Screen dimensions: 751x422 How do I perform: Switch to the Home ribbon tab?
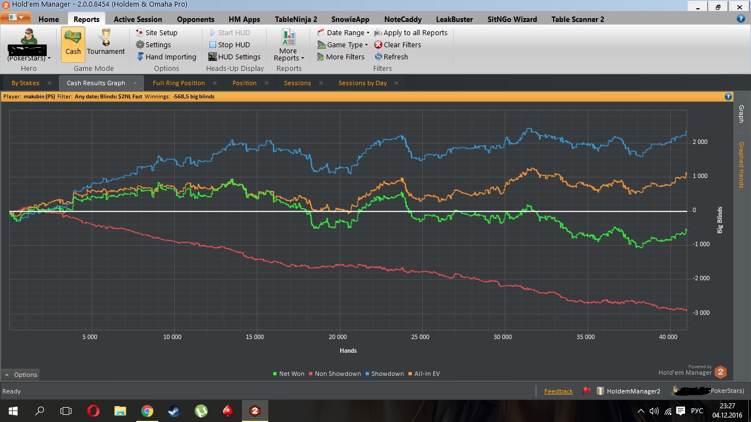click(48, 19)
